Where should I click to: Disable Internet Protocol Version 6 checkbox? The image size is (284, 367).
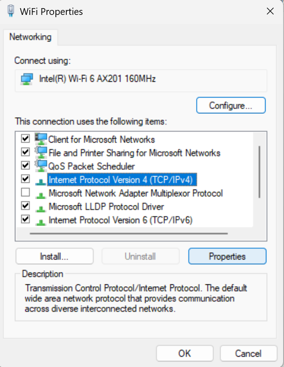point(26,220)
